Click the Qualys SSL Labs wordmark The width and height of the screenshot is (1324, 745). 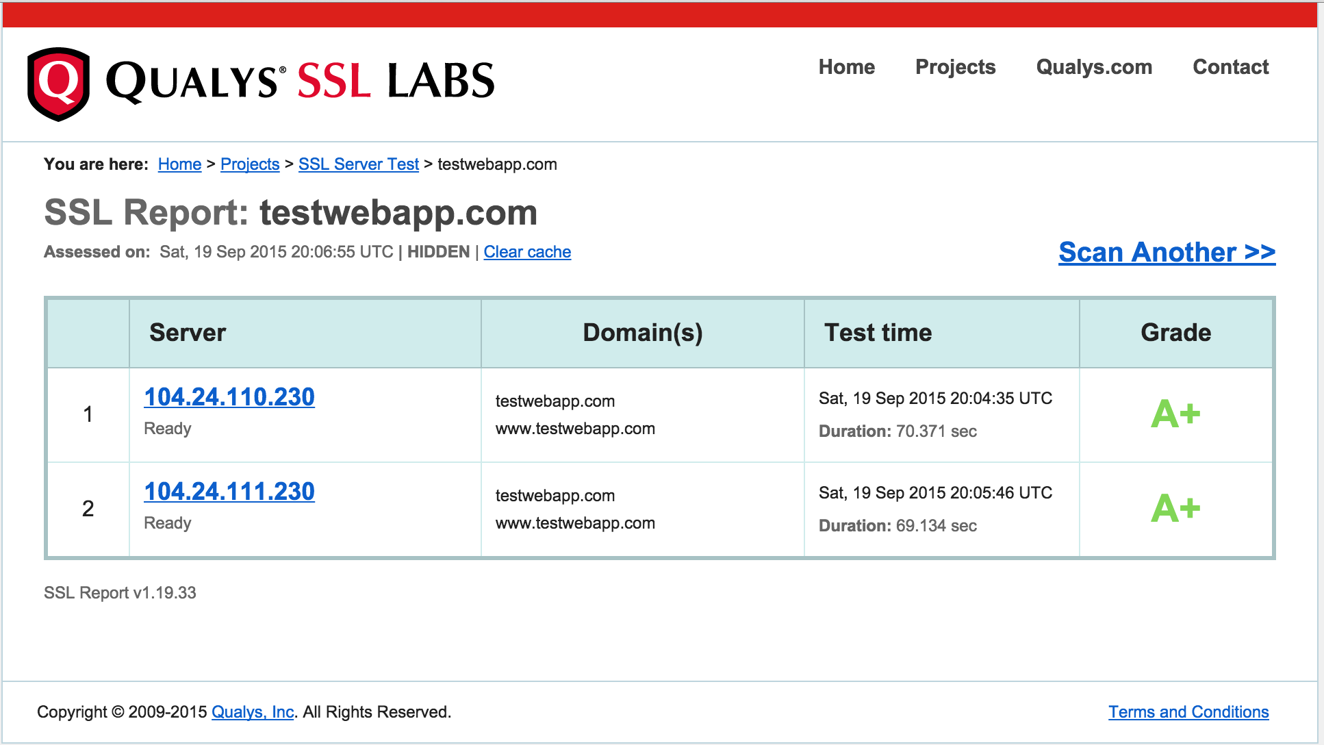pos(300,81)
